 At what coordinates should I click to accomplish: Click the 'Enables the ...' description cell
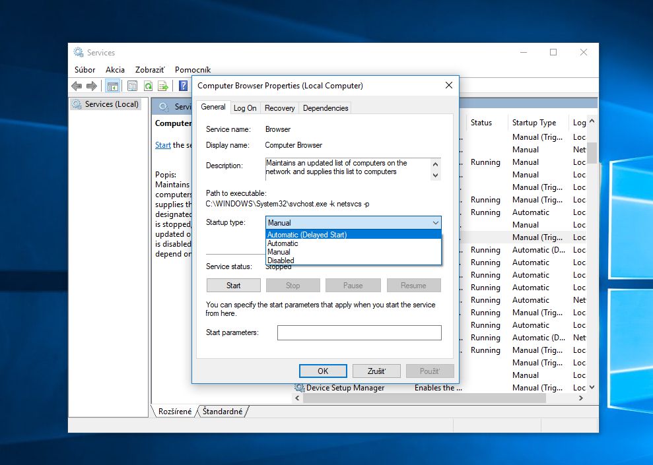(438, 388)
